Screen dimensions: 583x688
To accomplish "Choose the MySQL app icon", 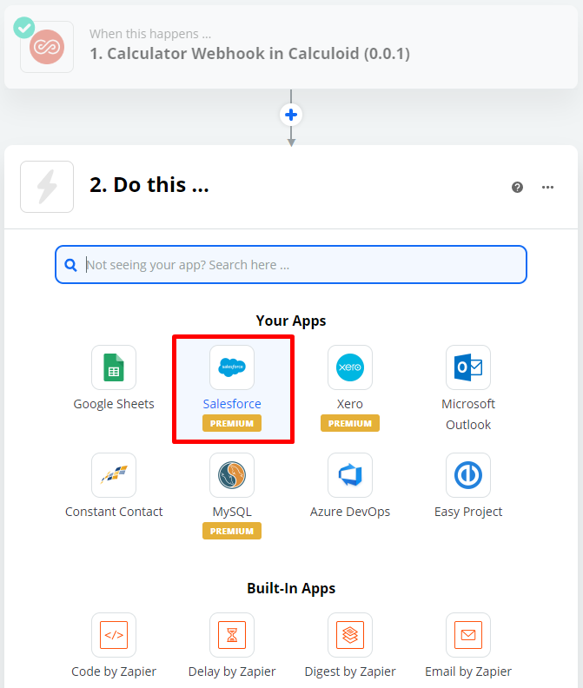I will [232, 475].
